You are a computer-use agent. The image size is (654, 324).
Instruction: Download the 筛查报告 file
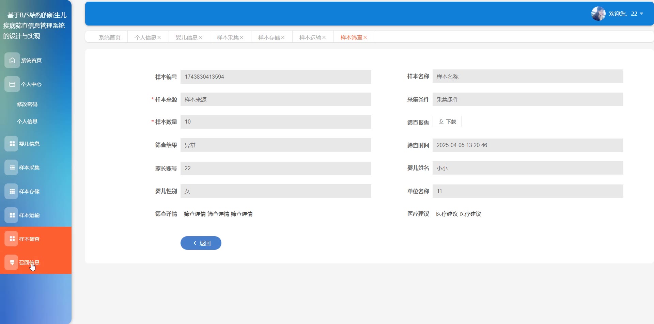447,121
